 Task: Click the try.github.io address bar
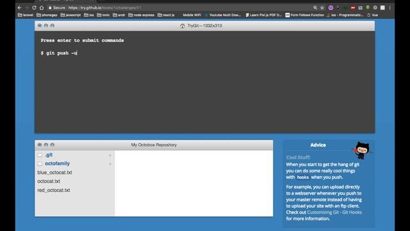tap(104, 8)
